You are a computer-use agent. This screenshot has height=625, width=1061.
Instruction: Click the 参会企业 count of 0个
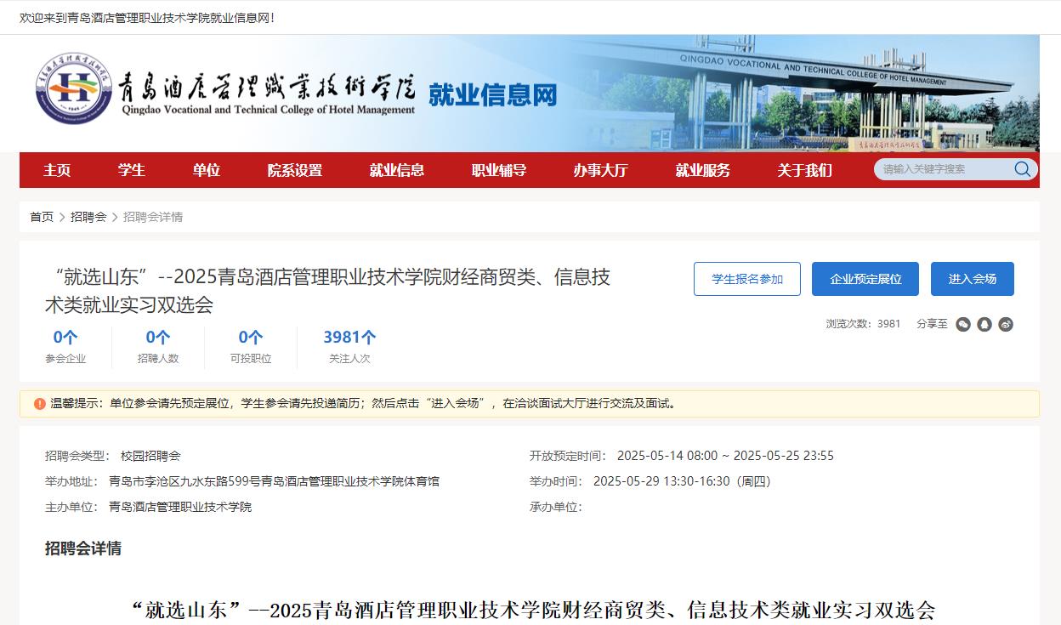pyautogui.click(x=65, y=337)
